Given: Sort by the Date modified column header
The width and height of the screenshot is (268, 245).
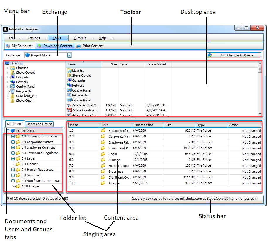Looking at the screenshot, I should (x=158, y=64).
